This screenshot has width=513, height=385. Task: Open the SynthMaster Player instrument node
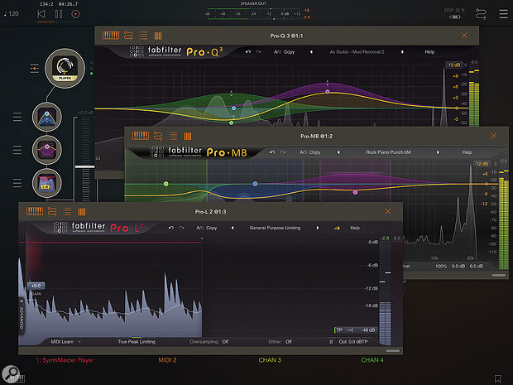coord(65,69)
